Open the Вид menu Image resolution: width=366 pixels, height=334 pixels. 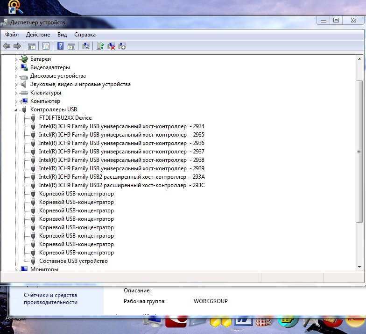(x=62, y=35)
